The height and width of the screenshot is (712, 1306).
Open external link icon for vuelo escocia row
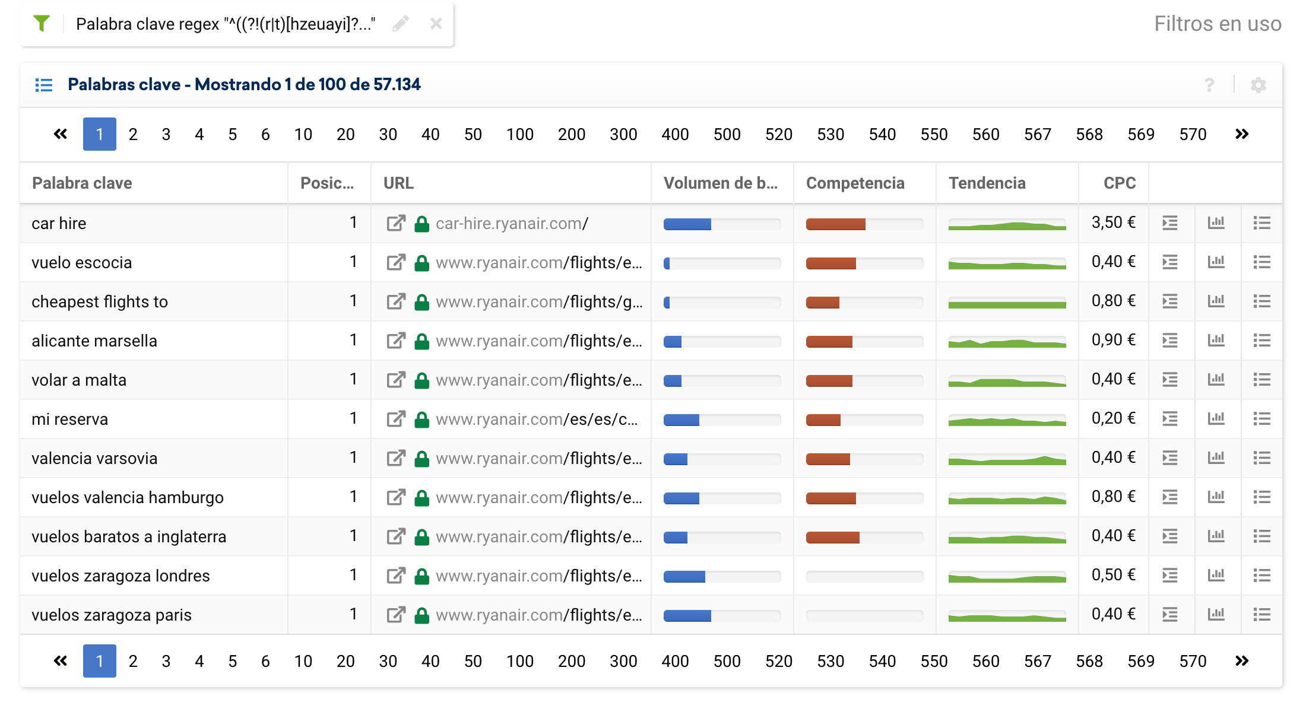(x=396, y=262)
